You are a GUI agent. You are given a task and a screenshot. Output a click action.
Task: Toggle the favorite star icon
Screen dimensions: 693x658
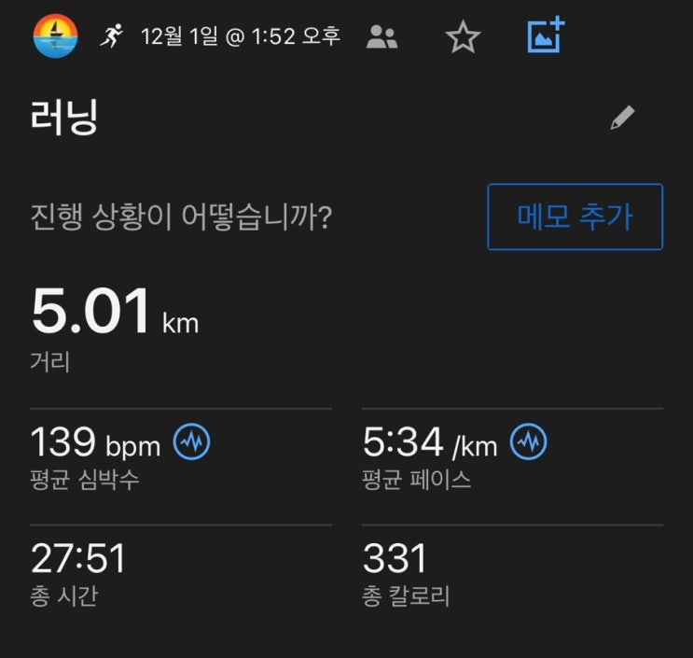pos(463,37)
